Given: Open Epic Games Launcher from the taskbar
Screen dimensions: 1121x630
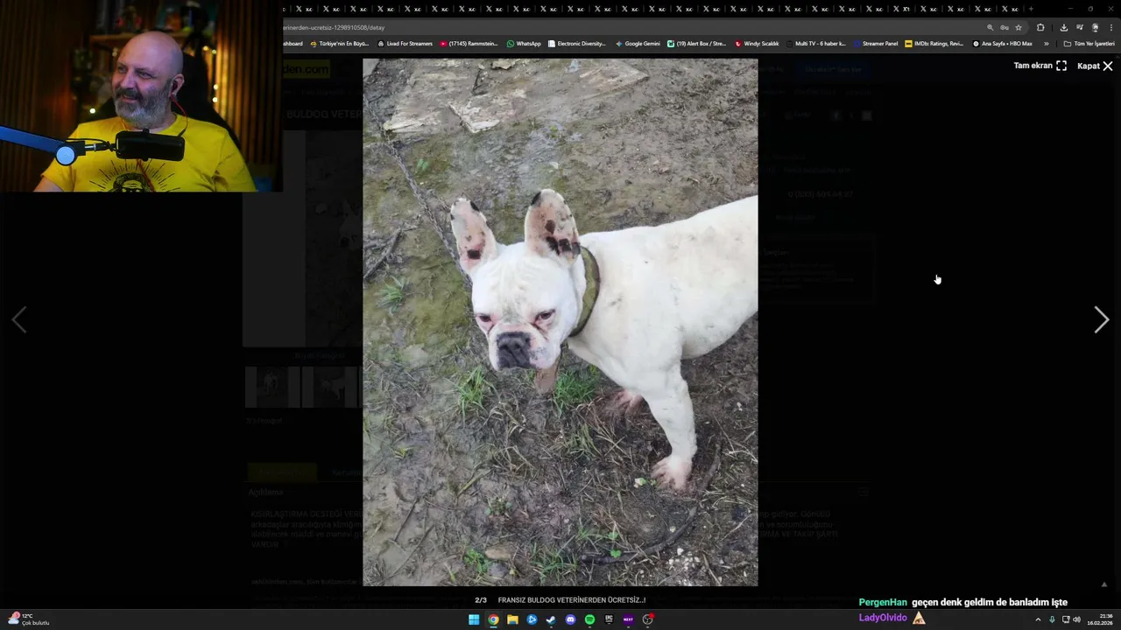Looking at the screenshot, I should tap(609, 619).
